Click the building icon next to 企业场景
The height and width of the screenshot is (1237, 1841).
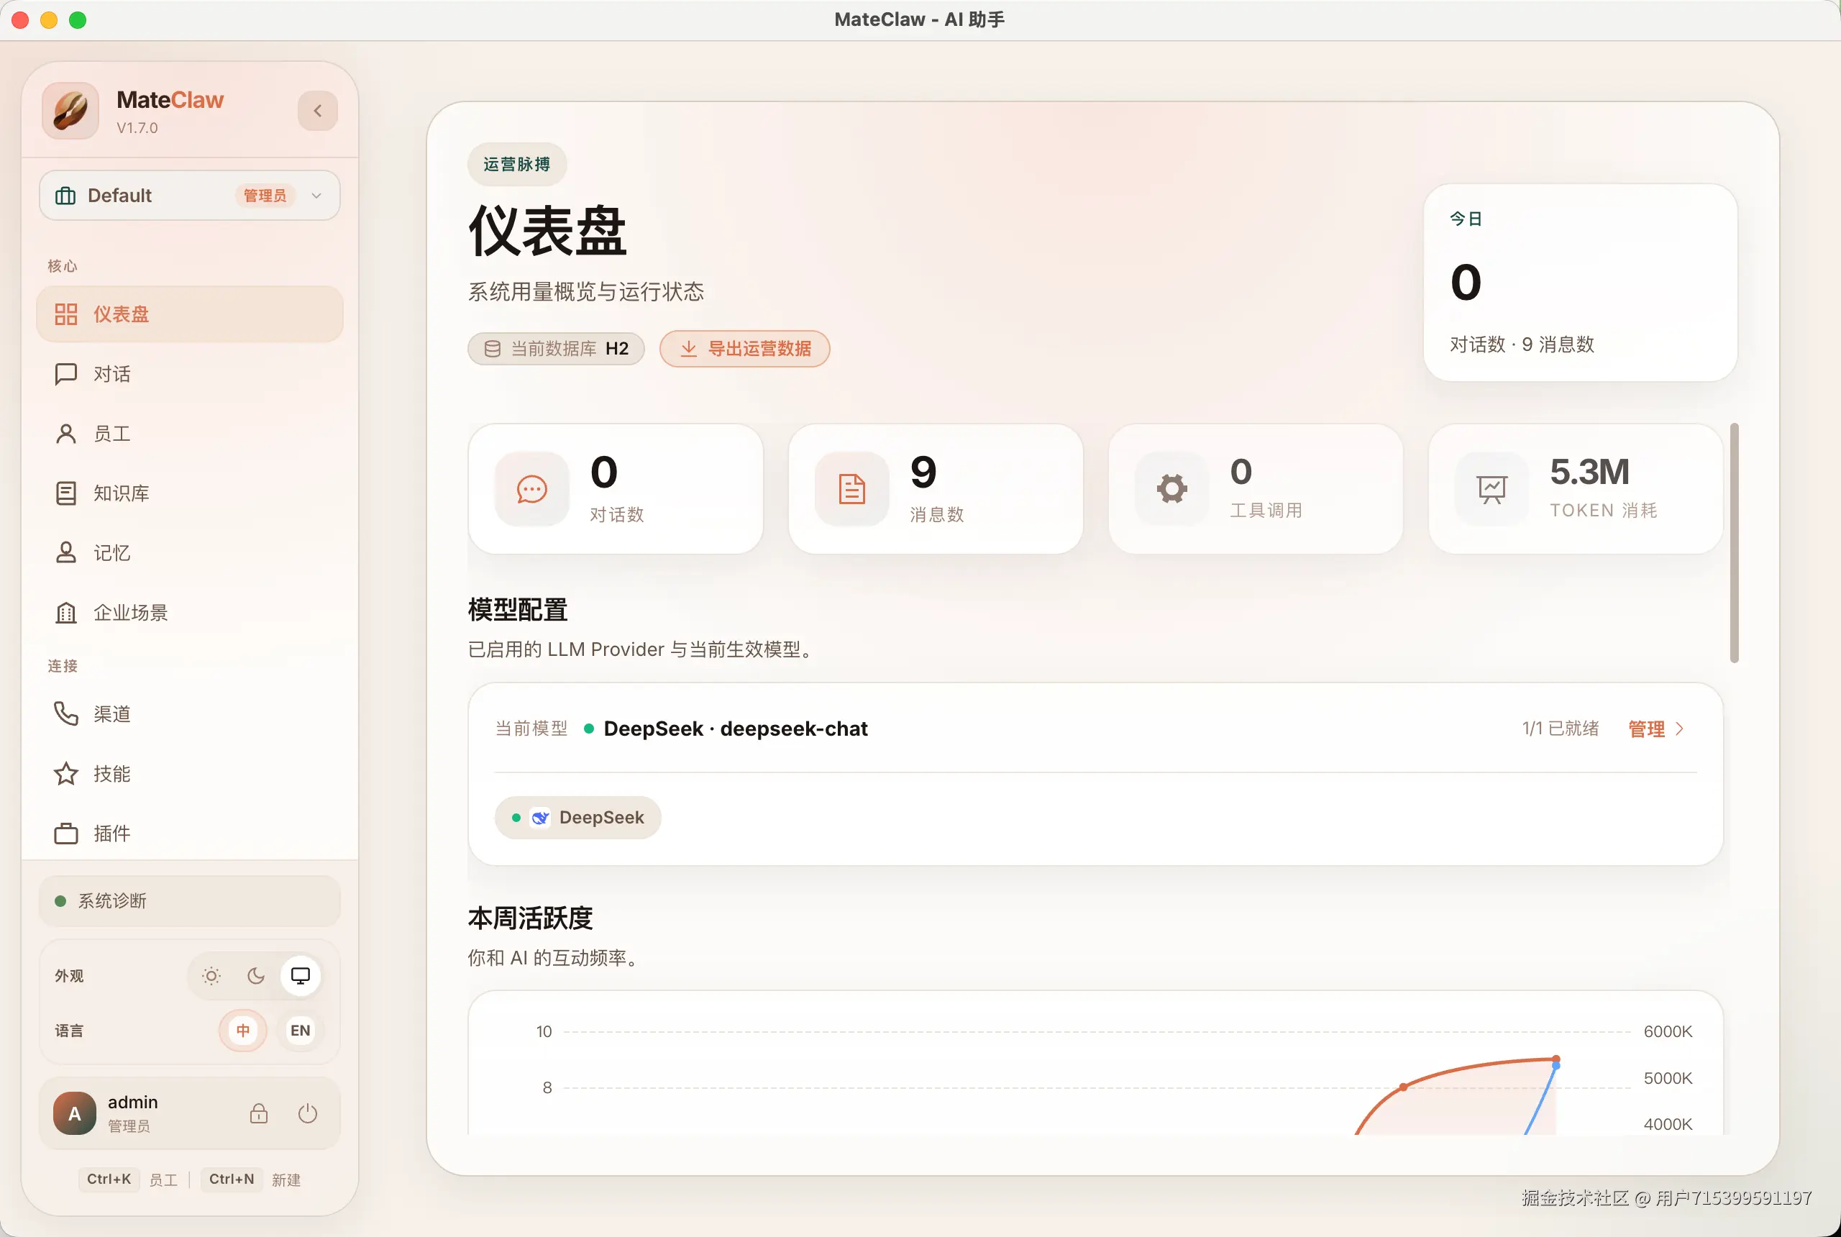point(66,613)
